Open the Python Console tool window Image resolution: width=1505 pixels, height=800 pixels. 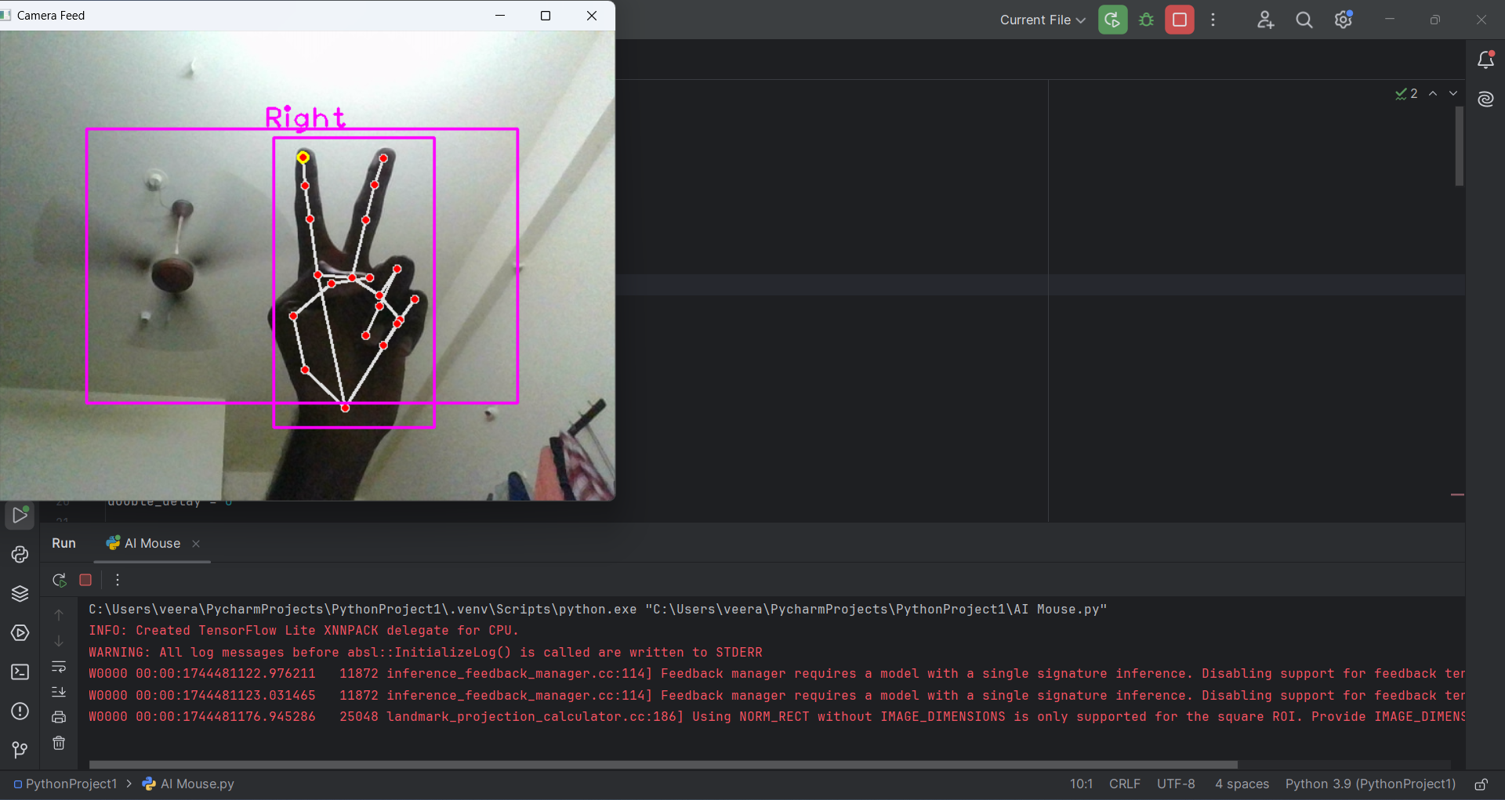point(20,555)
